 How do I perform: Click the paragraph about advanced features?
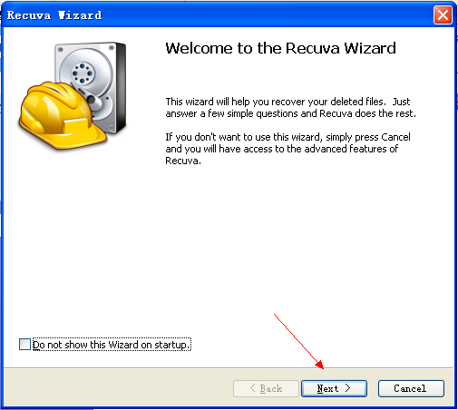(x=287, y=149)
